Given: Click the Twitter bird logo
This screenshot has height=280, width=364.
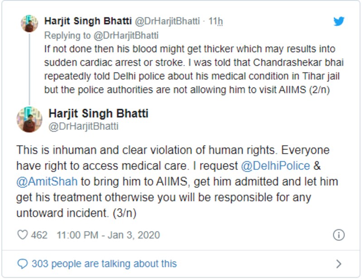Looking at the screenshot, I should pos(339,21).
